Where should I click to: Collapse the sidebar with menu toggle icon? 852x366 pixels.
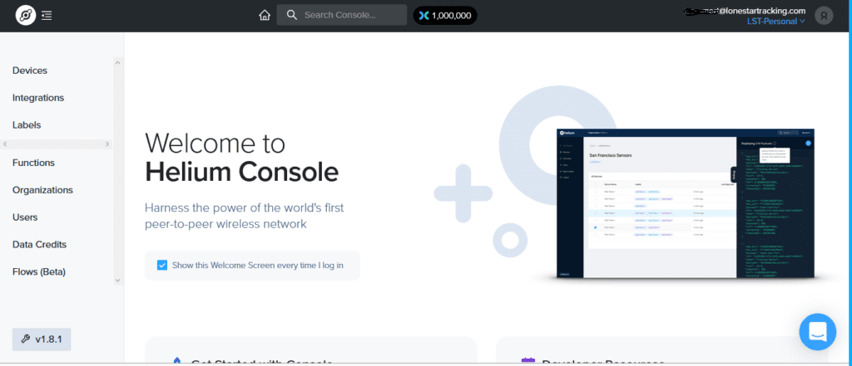coord(47,15)
